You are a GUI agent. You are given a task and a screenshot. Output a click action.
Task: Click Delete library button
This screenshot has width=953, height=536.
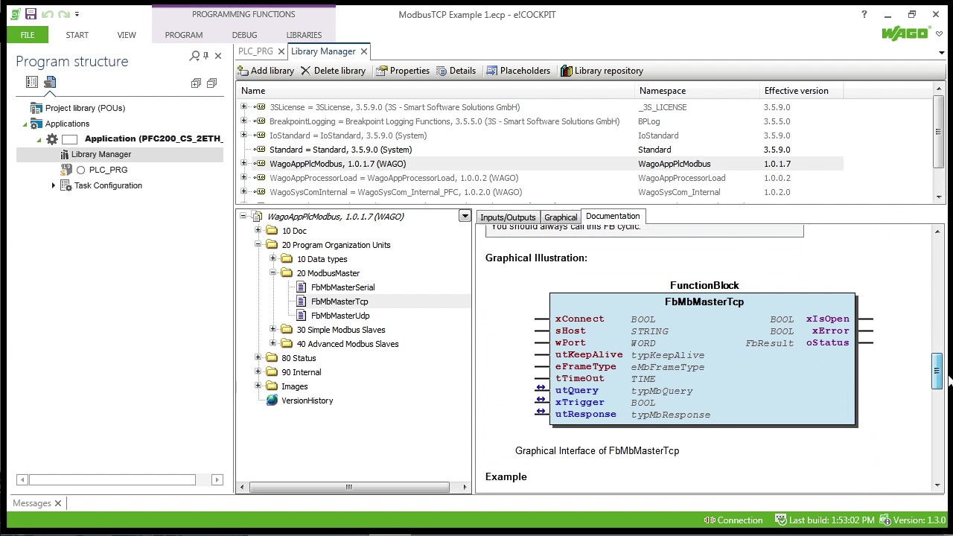333,71
